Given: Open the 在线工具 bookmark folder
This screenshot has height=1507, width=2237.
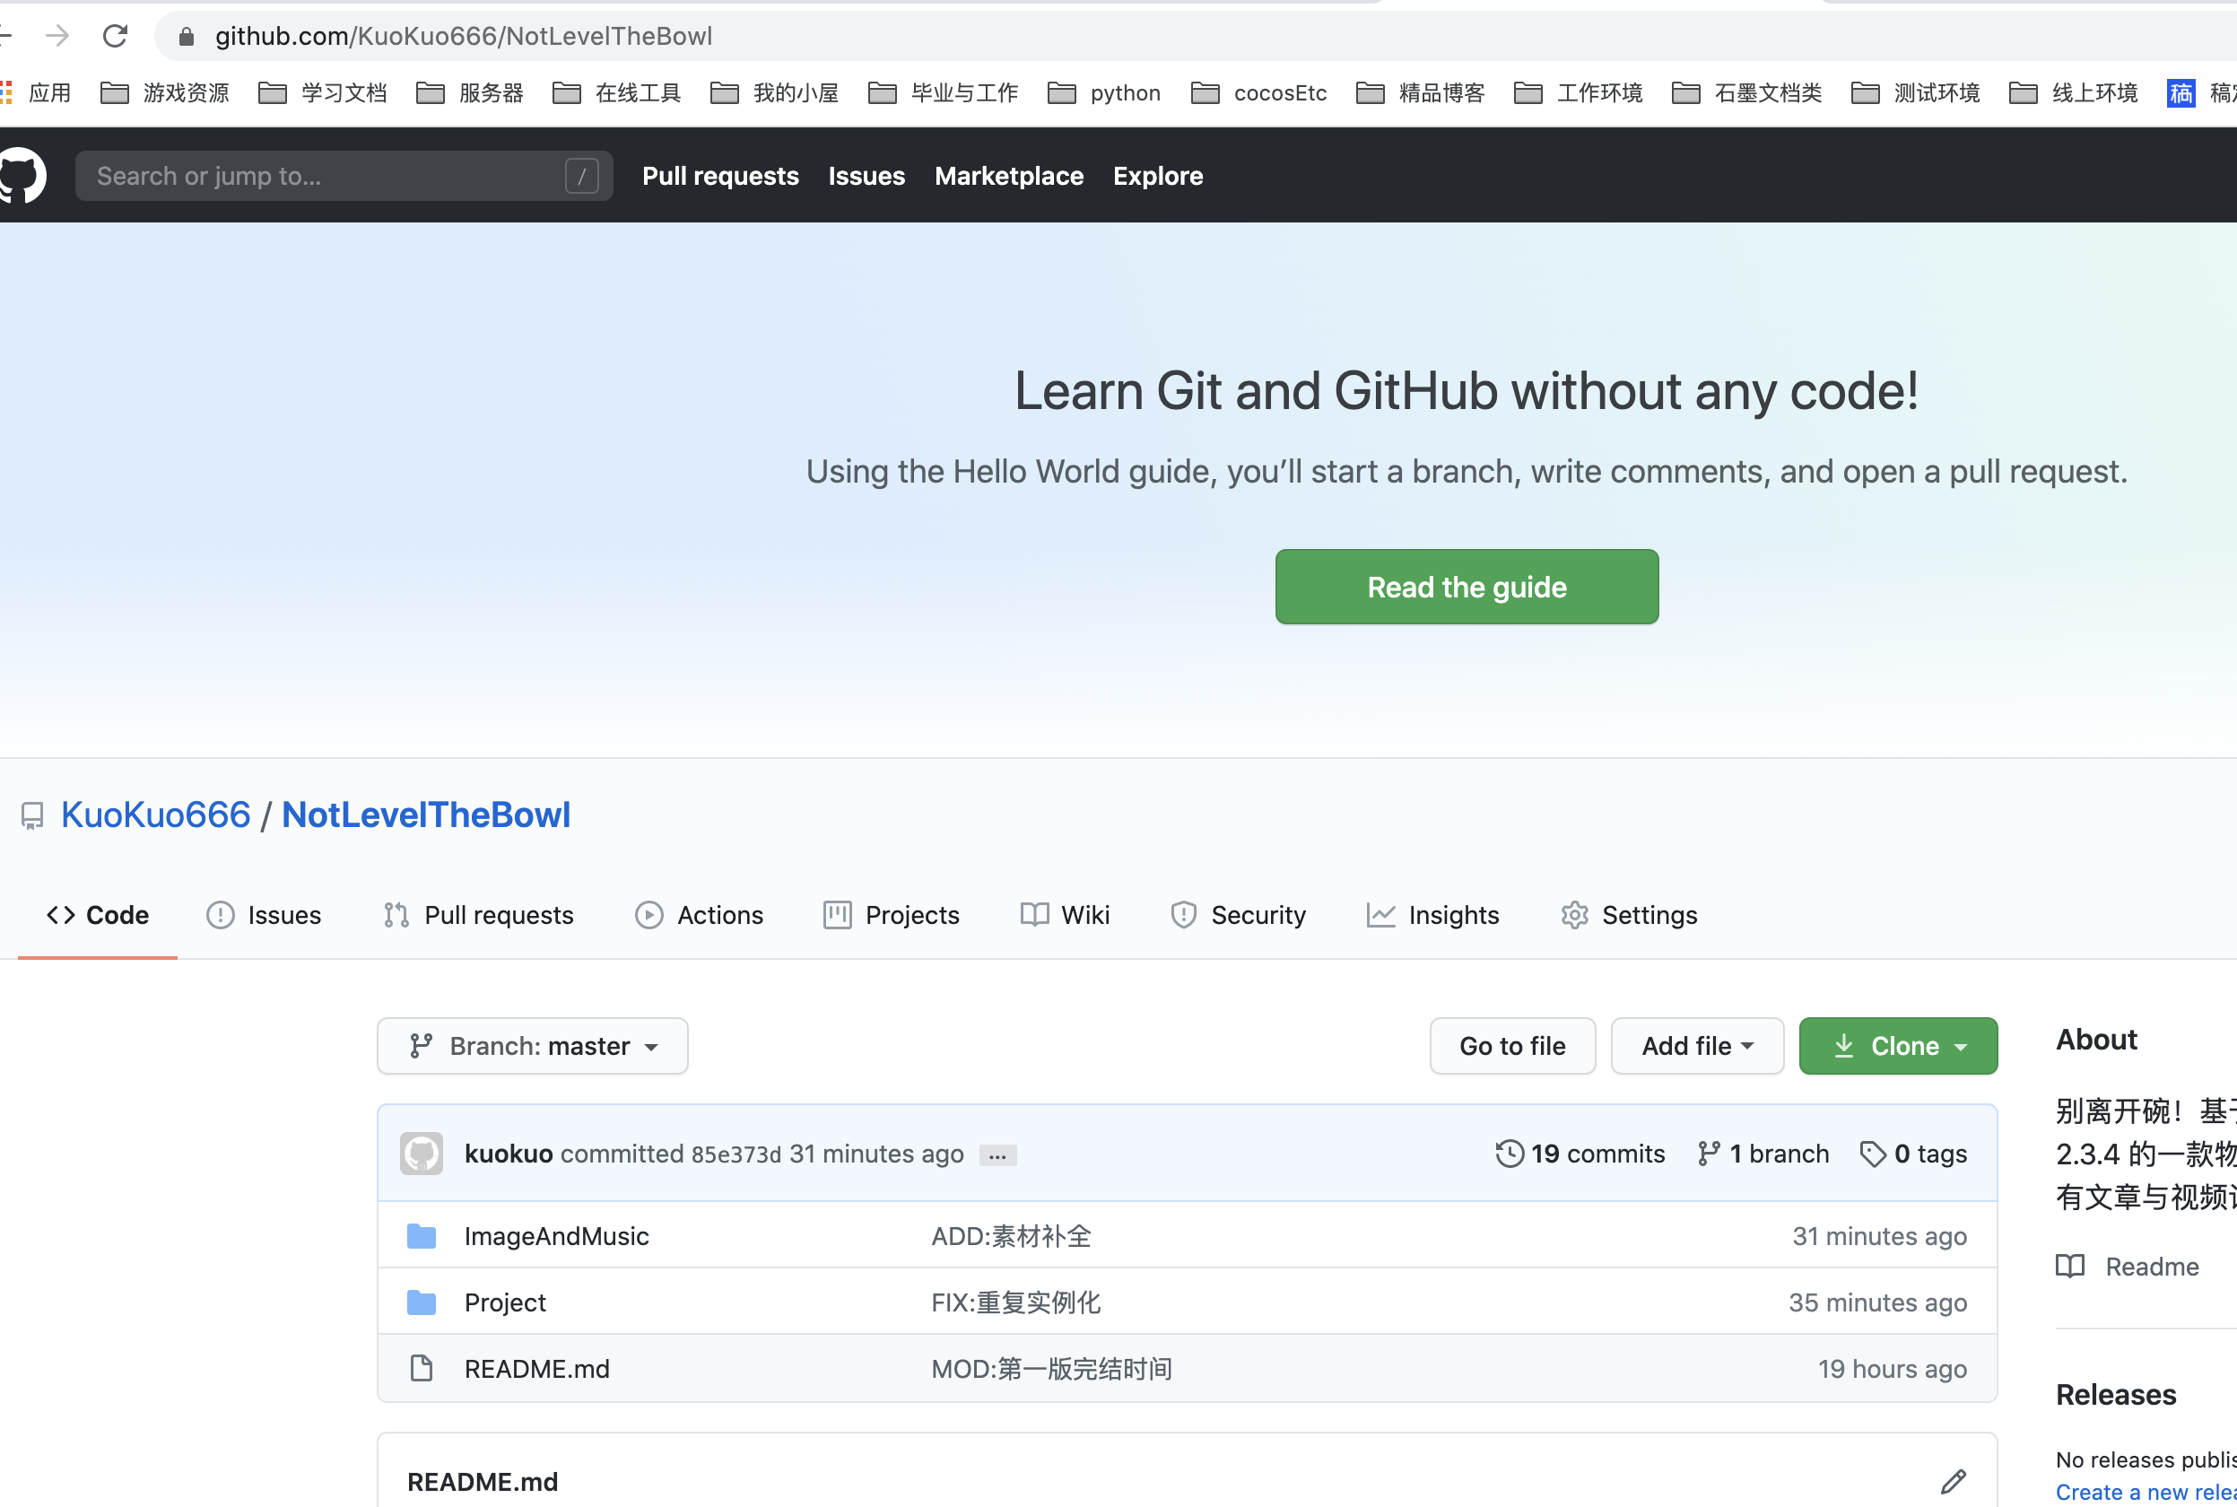Looking at the screenshot, I should click(617, 93).
